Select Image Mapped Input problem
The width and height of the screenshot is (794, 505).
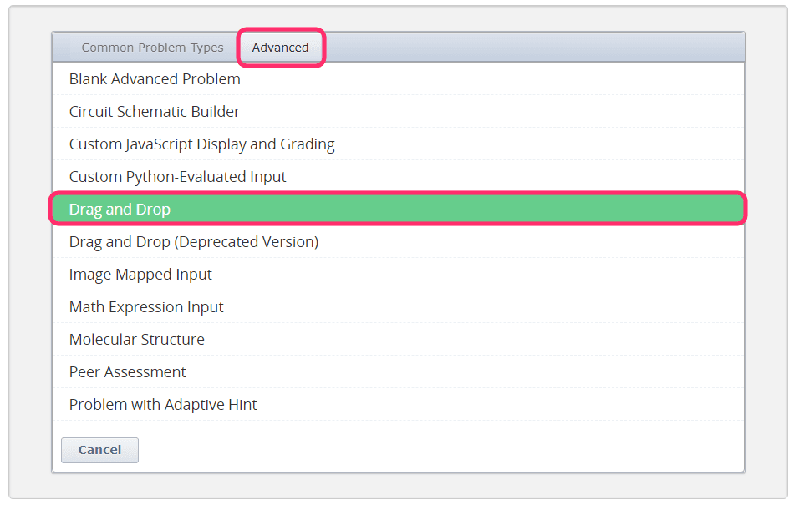pyautogui.click(x=140, y=275)
